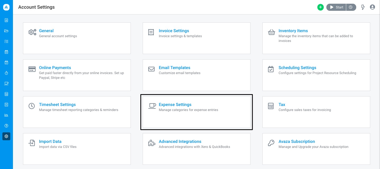Click the "Customize email templates" description

click(x=180, y=73)
